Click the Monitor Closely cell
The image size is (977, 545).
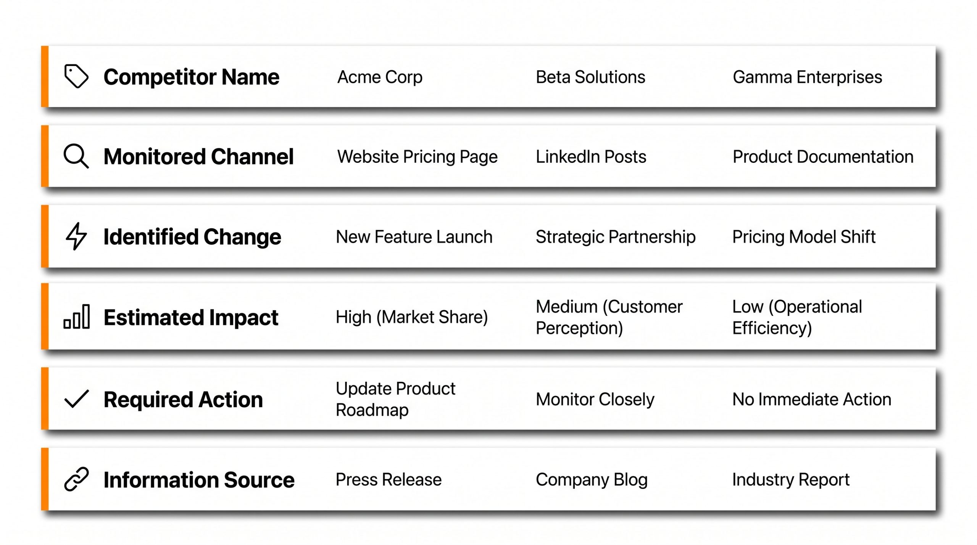595,399
